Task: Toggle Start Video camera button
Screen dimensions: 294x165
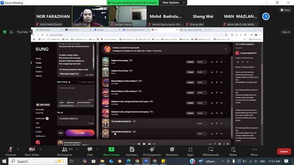Action: coord(32,152)
